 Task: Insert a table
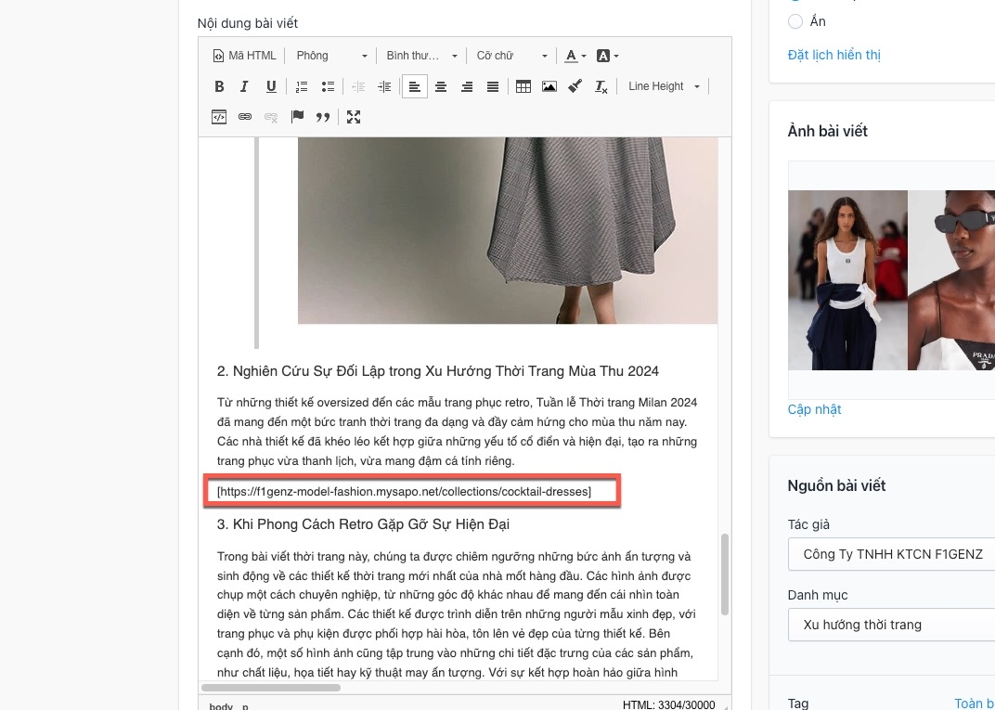(x=523, y=86)
